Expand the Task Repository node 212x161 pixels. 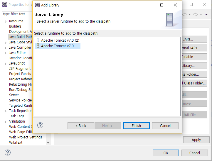coord(5,111)
